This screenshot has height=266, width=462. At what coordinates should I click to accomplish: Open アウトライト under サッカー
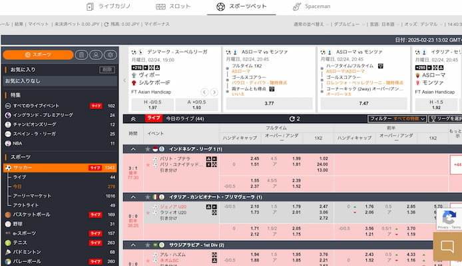click(x=26, y=205)
